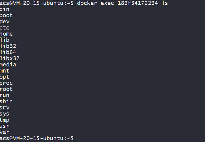Select the home directory entry
This screenshot has height=142, width=205.
(6, 34)
